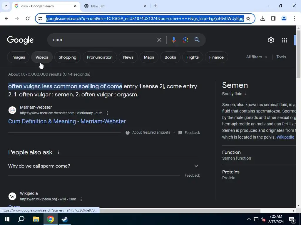This screenshot has height=225, width=301.
Task: Submit search with magnifying glass icon
Action: click(197, 40)
